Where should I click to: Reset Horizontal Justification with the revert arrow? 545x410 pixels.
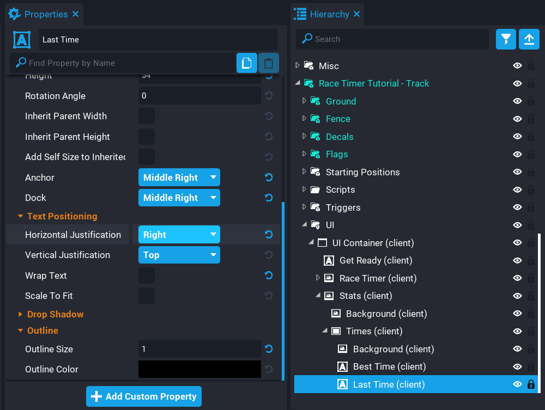(x=268, y=235)
